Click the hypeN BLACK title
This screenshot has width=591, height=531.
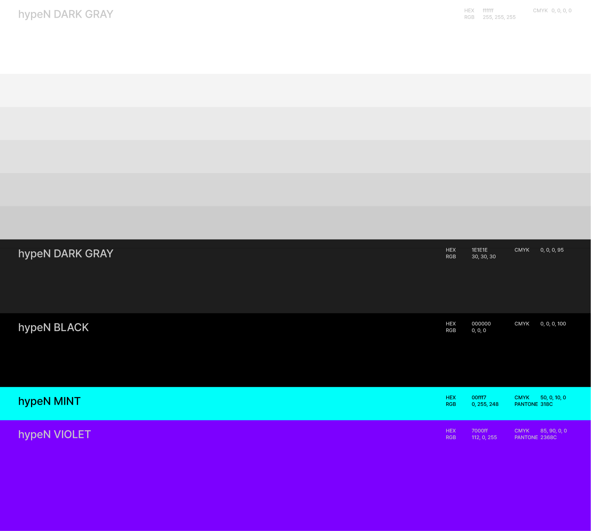point(54,328)
